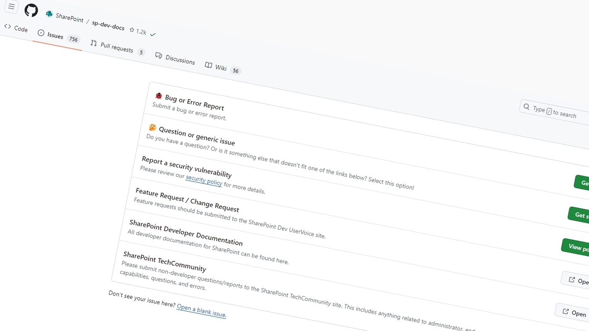Click the SharePoint organization avatar
Image resolution: width=589 pixels, height=331 pixels.
click(x=49, y=14)
